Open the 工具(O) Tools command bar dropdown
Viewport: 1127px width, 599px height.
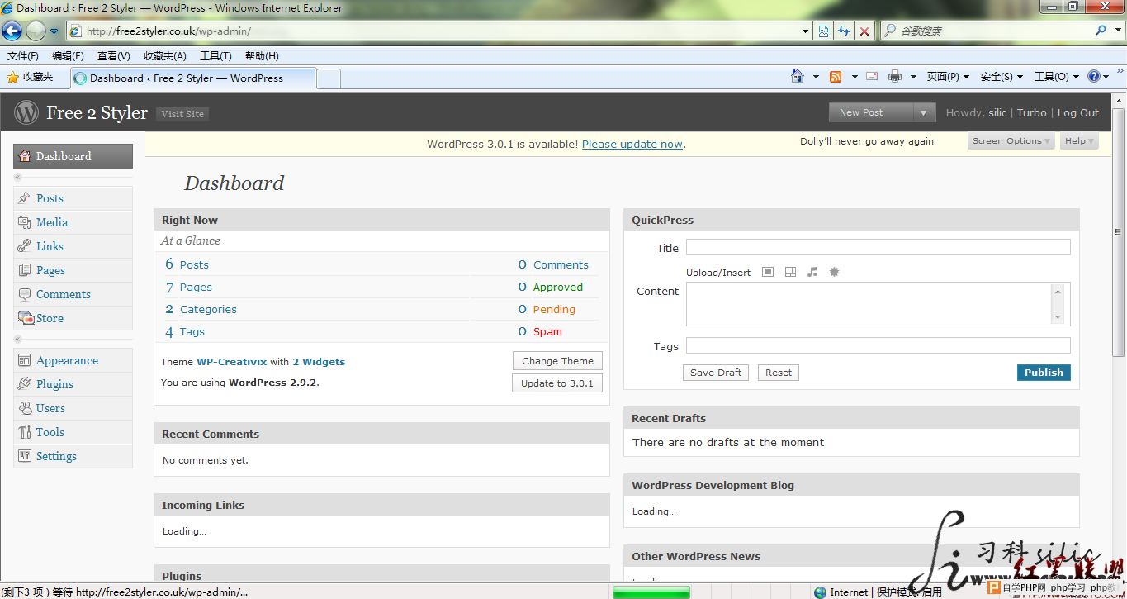tap(1057, 76)
